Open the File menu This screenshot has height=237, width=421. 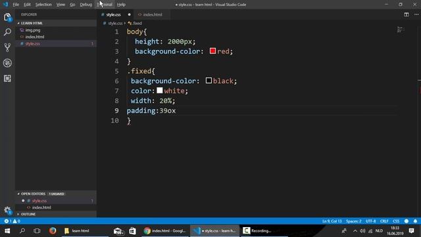pos(16,5)
